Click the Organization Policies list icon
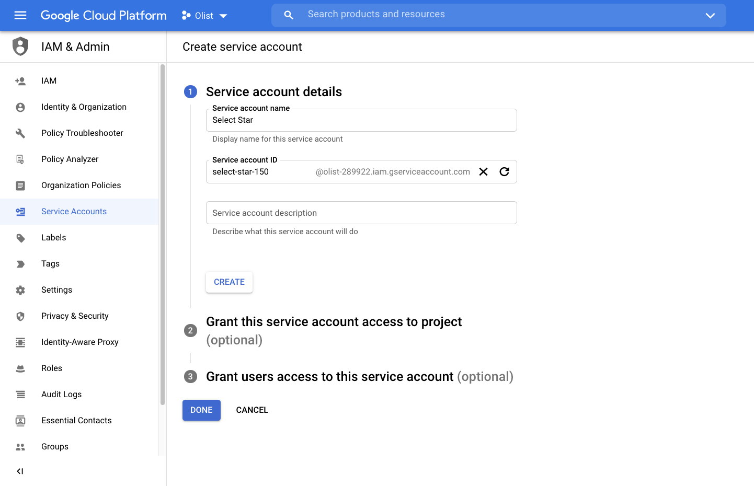Screen dimensions: 754x486 [x=20, y=186]
